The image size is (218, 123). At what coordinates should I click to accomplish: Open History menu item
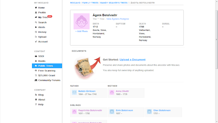pyautogui.click(x=42, y=32)
